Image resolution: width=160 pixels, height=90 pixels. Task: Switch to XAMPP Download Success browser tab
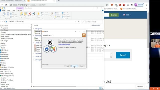(41, 0)
